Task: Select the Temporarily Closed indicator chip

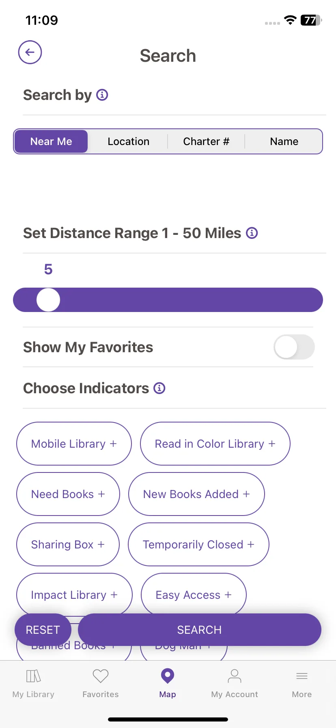Action: [198, 544]
